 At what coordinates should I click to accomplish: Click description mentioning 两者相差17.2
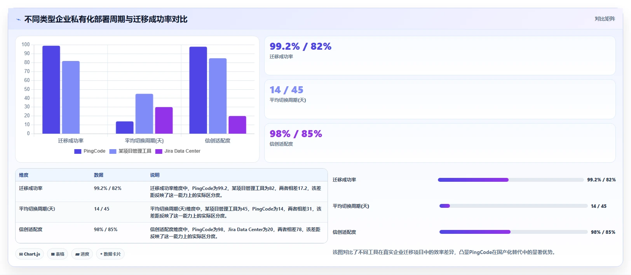pyautogui.click(x=236, y=192)
